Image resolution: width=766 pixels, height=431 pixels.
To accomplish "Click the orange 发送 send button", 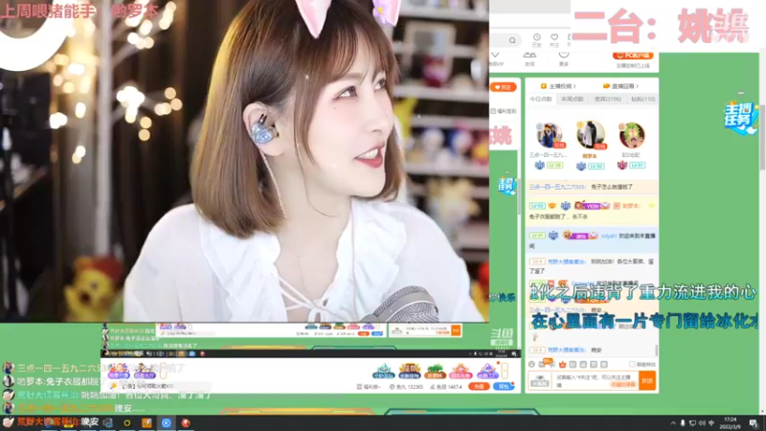I will pyautogui.click(x=647, y=380).
